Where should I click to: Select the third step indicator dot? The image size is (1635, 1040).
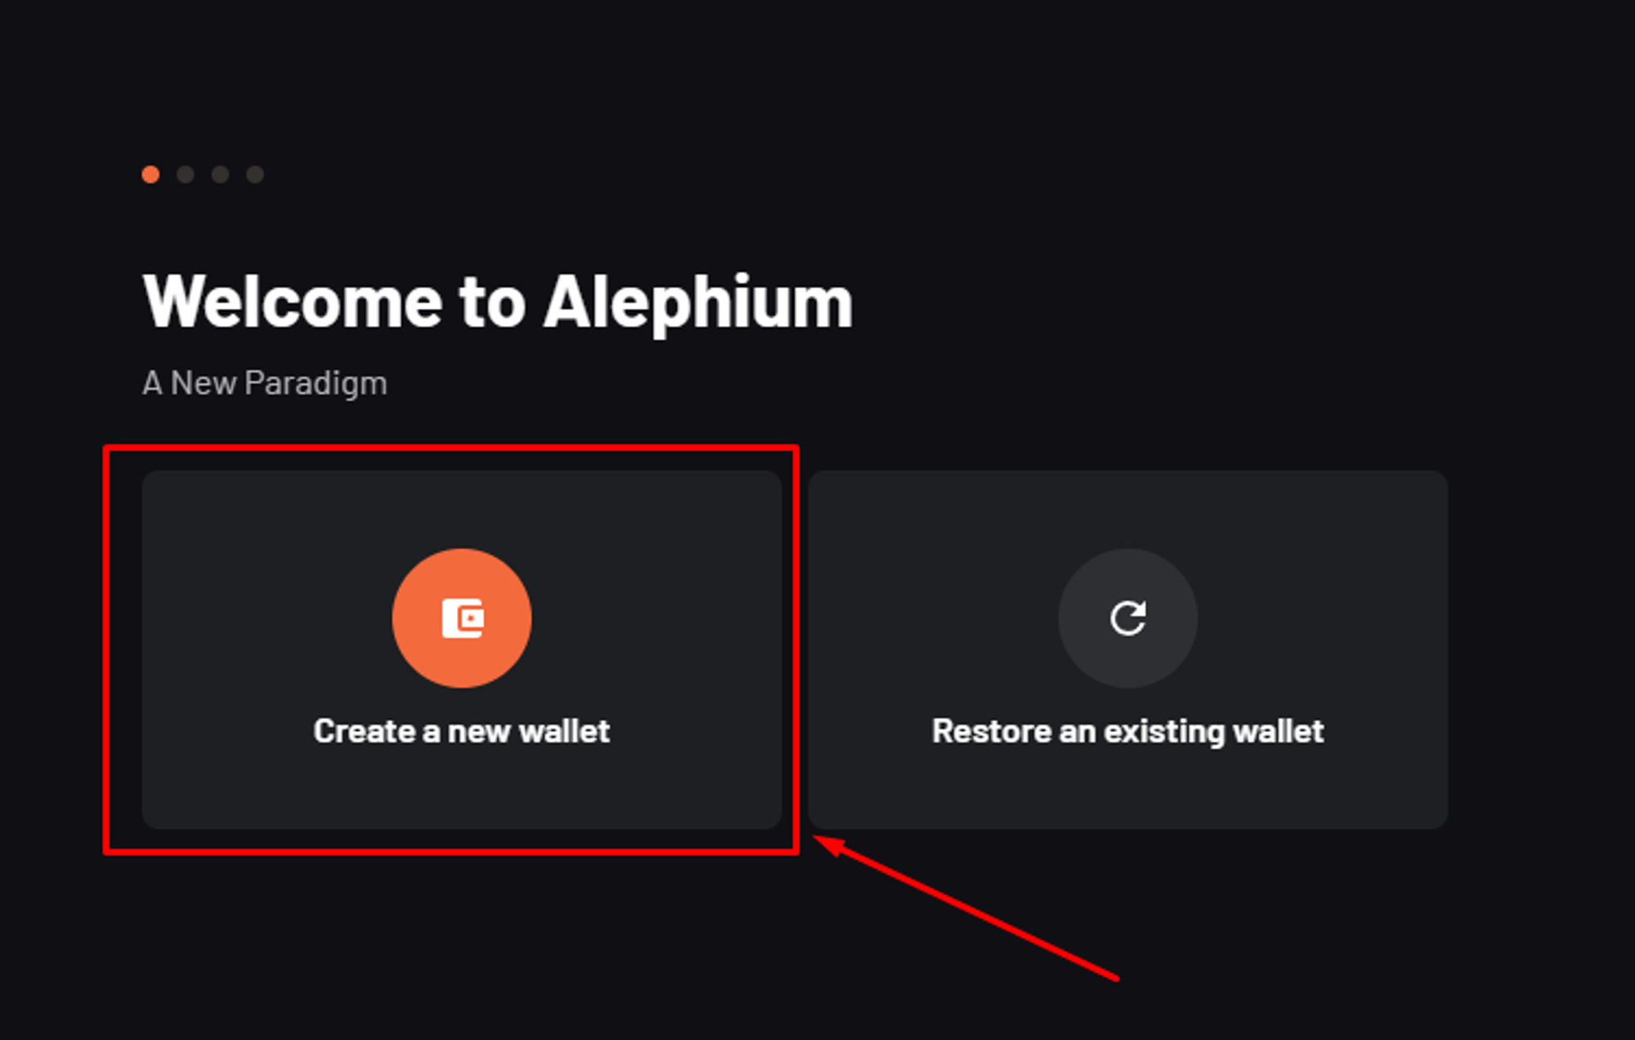point(220,174)
